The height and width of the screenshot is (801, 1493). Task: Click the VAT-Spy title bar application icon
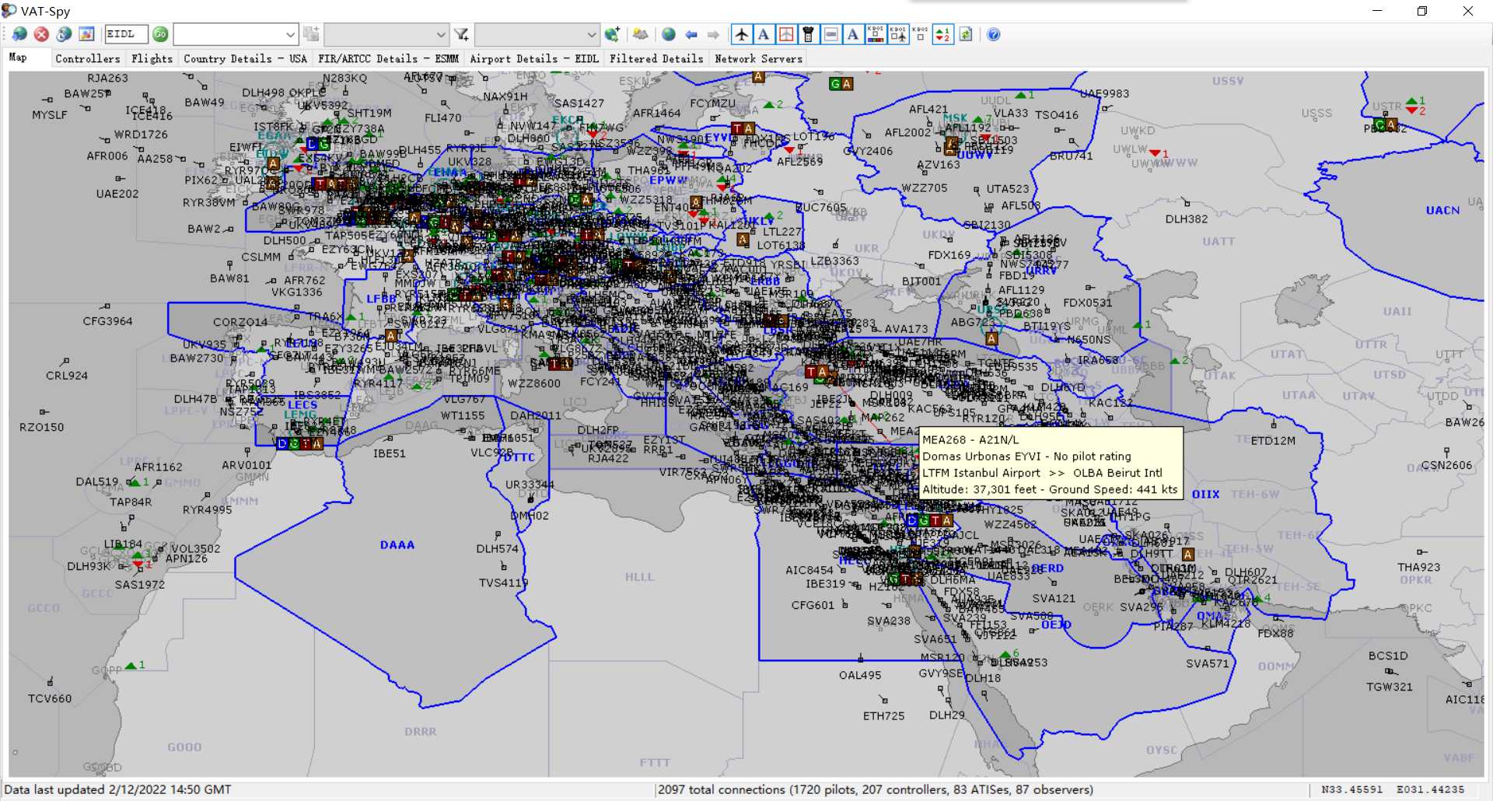coord(9,10)
